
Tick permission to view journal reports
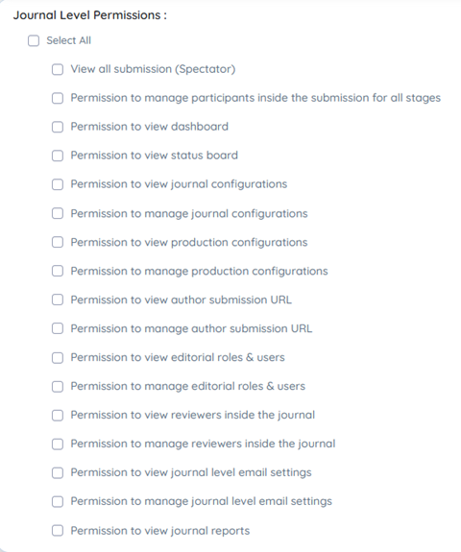[58, 531]
